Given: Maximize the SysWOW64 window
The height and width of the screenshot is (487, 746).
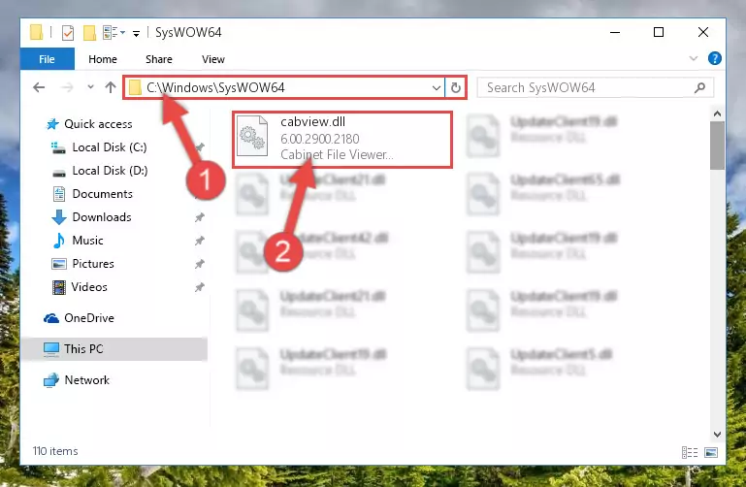Looking at the screenshot, I should [x=659, y=32].
